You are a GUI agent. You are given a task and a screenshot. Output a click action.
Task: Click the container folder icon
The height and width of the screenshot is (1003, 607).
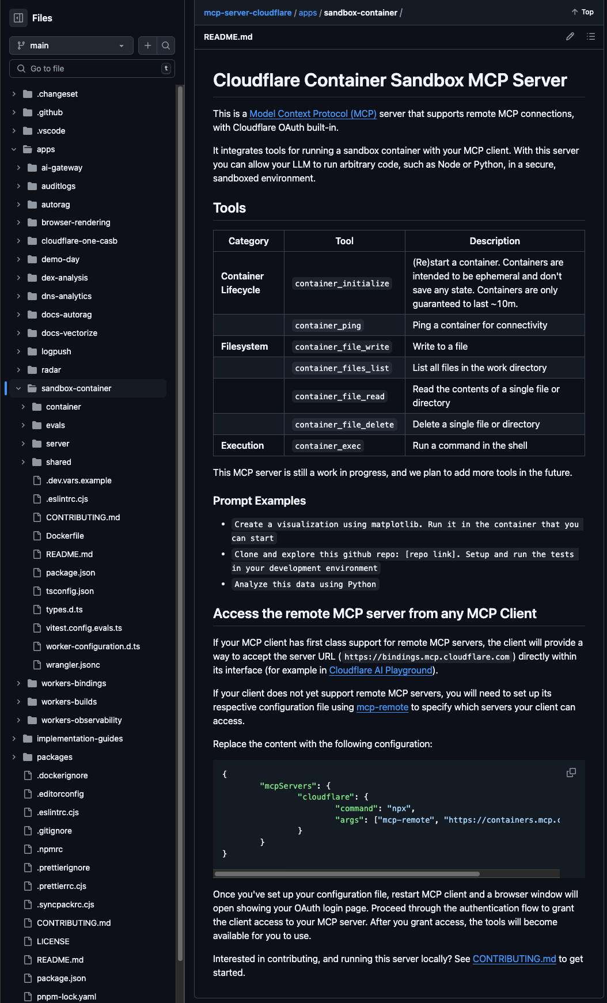(37, 407)
